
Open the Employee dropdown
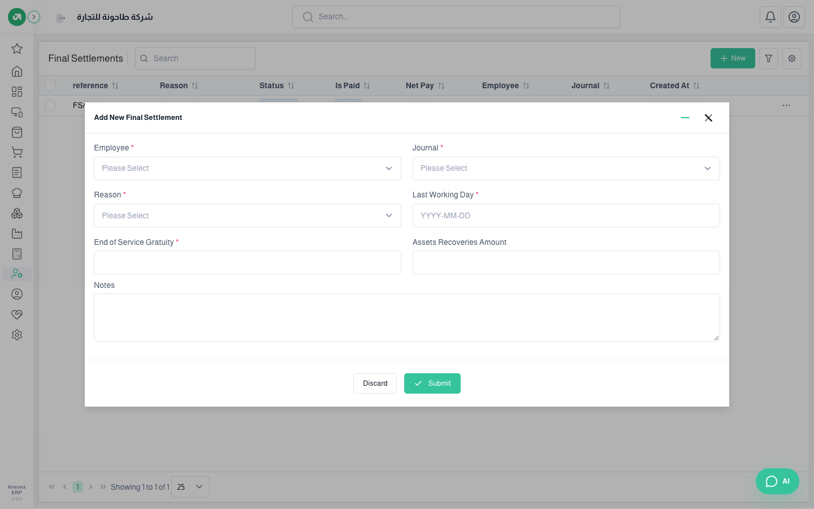tap(248, 169)
